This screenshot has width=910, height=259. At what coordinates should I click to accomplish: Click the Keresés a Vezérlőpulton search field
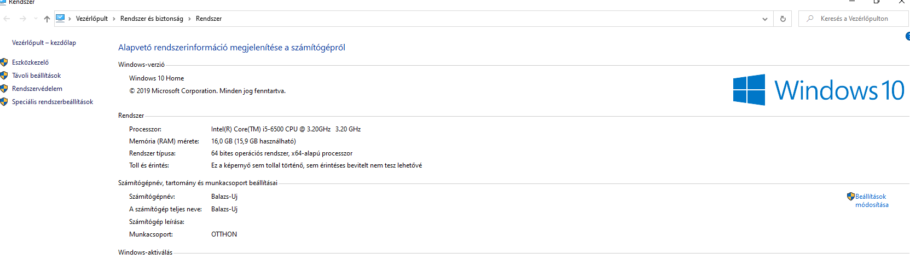tap(854, 19)
